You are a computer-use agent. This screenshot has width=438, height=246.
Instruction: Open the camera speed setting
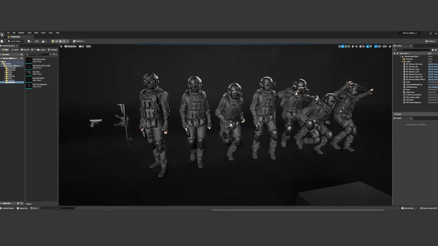[x=385, y=46]
